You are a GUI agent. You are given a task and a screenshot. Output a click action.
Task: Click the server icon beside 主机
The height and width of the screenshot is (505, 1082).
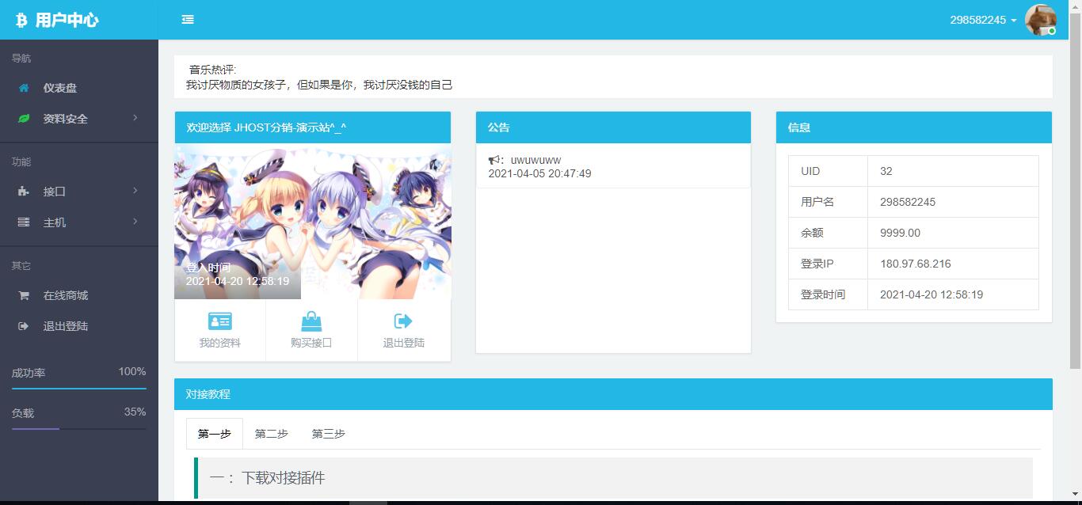24,222
